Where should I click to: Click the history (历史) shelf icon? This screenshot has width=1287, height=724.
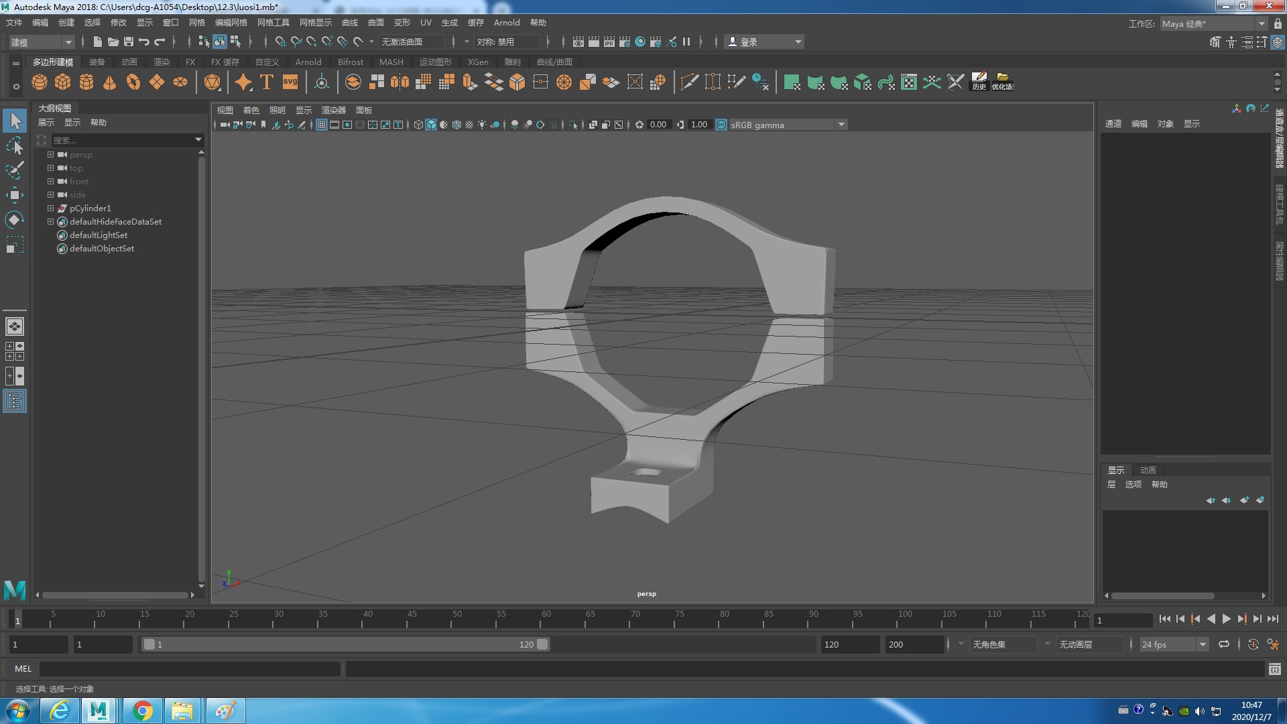[x=979, y=82]
